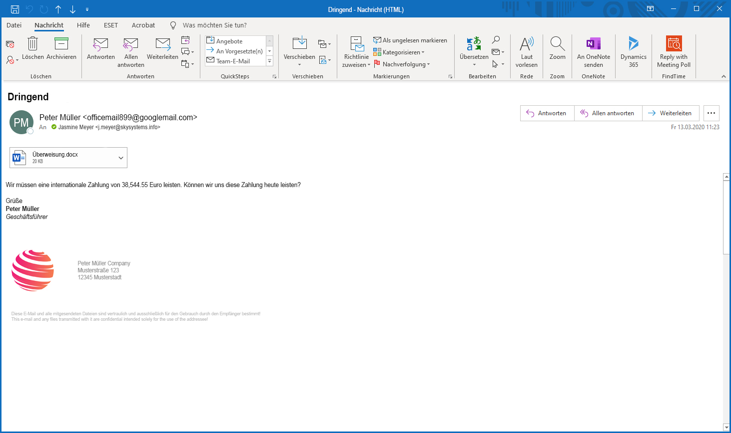Click Weiterleiten in the message header
Image resolution: width=731 pixels, height=433 pixels.
coord(671,113)
